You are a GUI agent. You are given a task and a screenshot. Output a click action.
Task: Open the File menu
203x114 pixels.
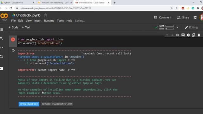click(13, 21)
